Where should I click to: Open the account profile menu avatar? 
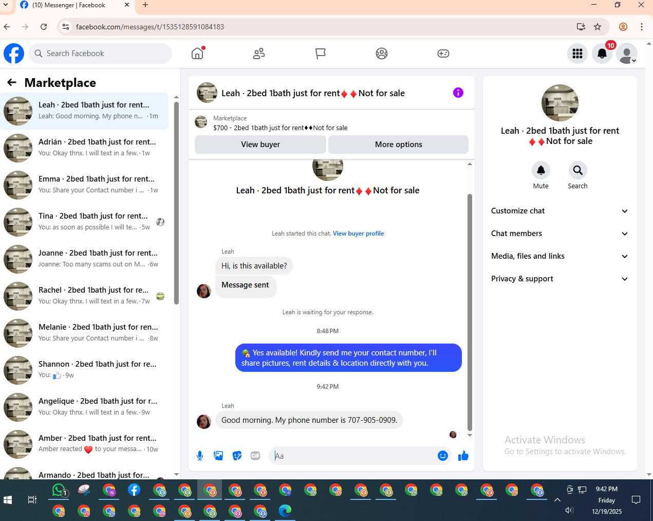pyautogui.click(x=627, y=53)
